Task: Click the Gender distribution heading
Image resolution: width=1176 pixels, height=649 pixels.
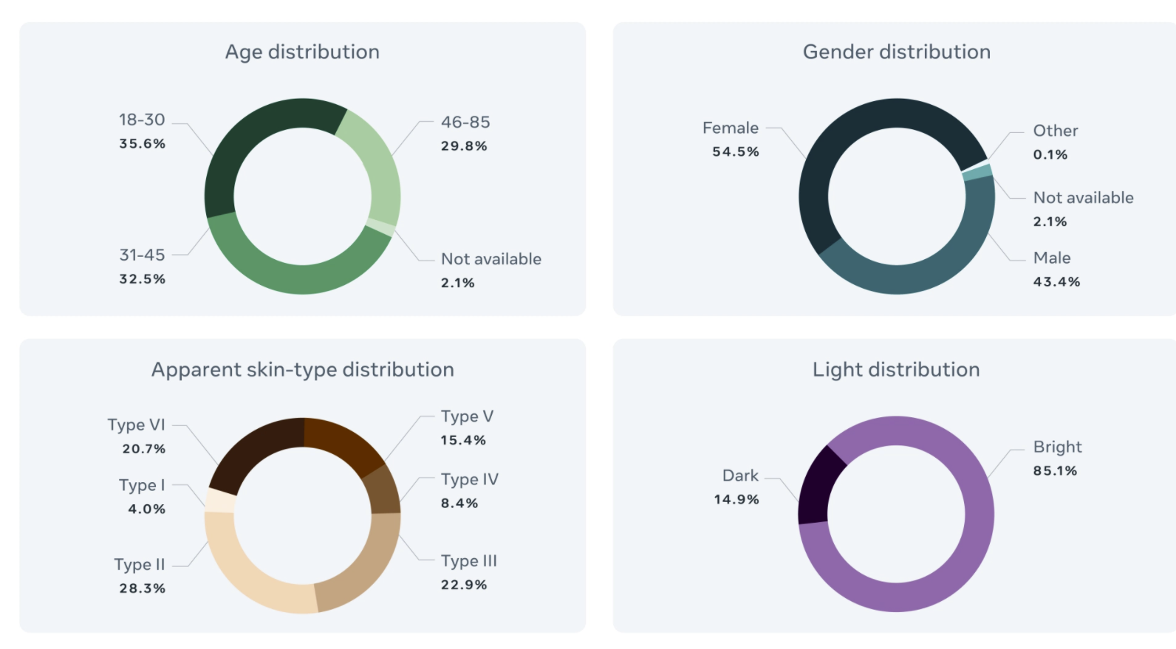Action: coord(896,52)
